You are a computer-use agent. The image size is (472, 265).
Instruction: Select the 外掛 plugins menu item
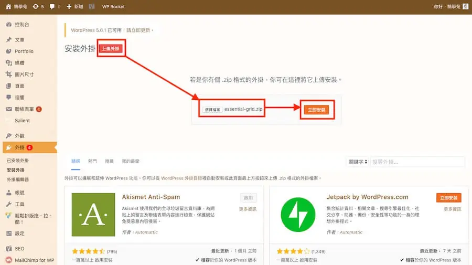(x=29, y=147)
